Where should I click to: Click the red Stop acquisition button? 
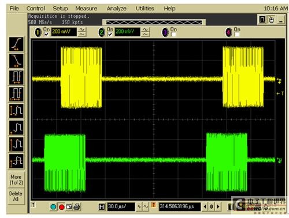coord(62,207)
